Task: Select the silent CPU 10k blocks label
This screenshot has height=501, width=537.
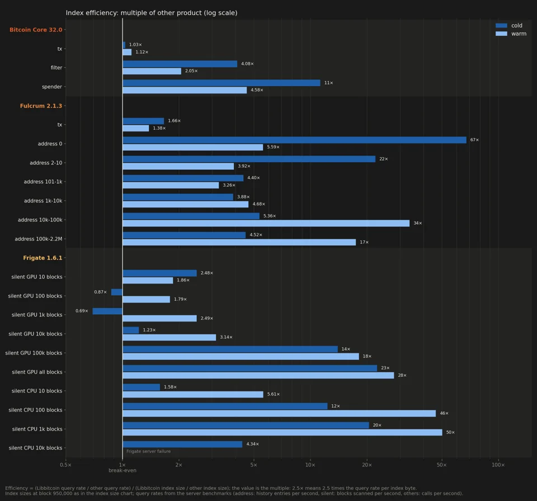Action: coord(36,448)
